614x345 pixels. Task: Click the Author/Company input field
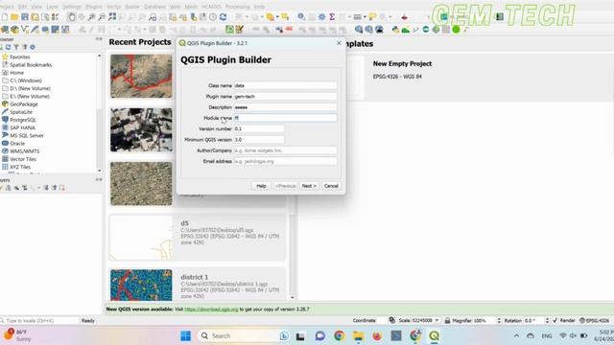click(286, 150)
